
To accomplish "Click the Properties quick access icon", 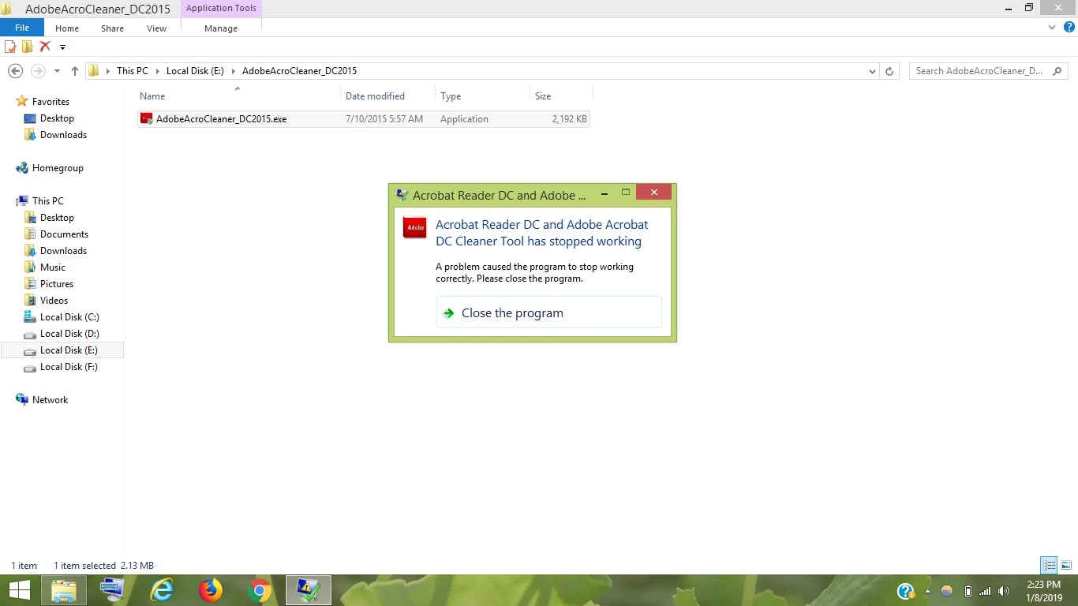I will click(11, 47).
